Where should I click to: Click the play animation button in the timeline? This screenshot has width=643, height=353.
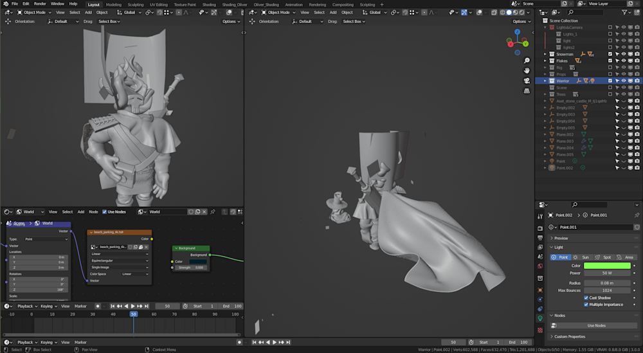point(133,306)
